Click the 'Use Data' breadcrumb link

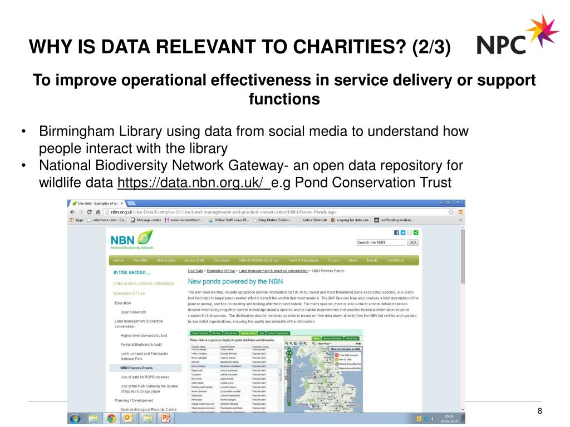pyautogui.click(x=195, y=271)
